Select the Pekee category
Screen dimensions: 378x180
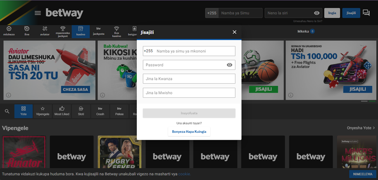(x=119, y=111)
